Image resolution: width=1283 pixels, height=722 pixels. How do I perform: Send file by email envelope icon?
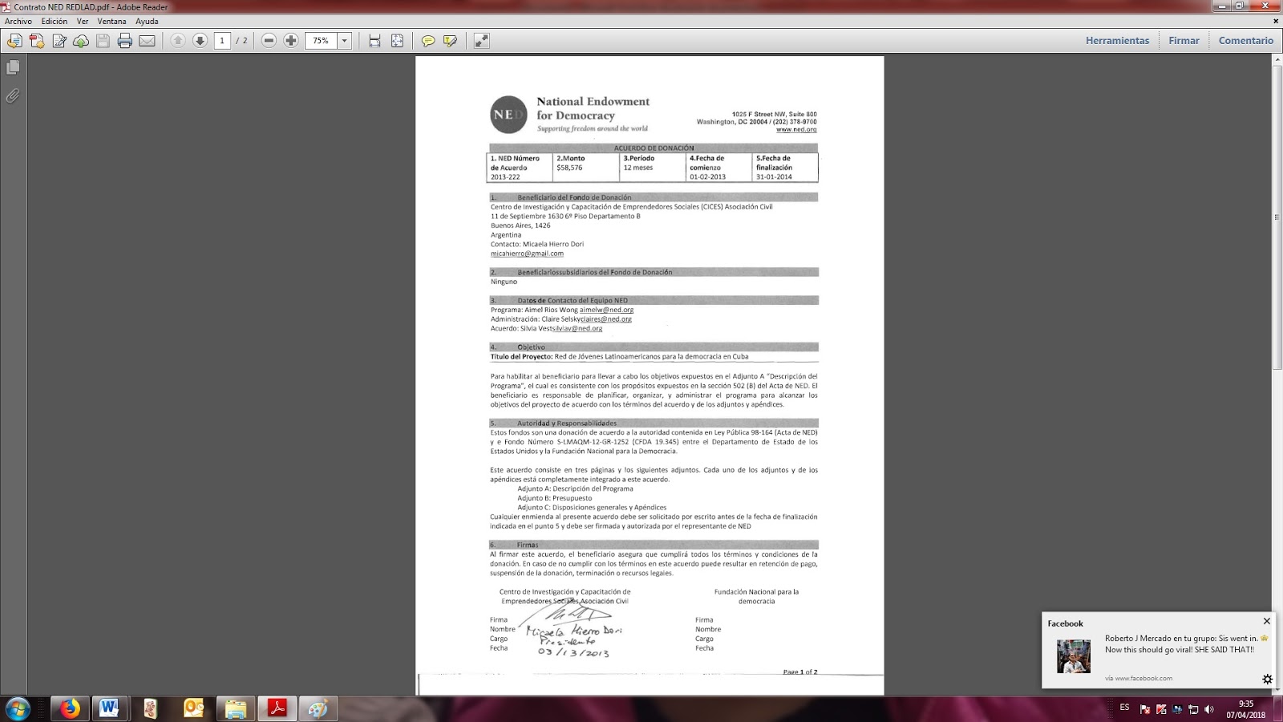click(147, 41)
